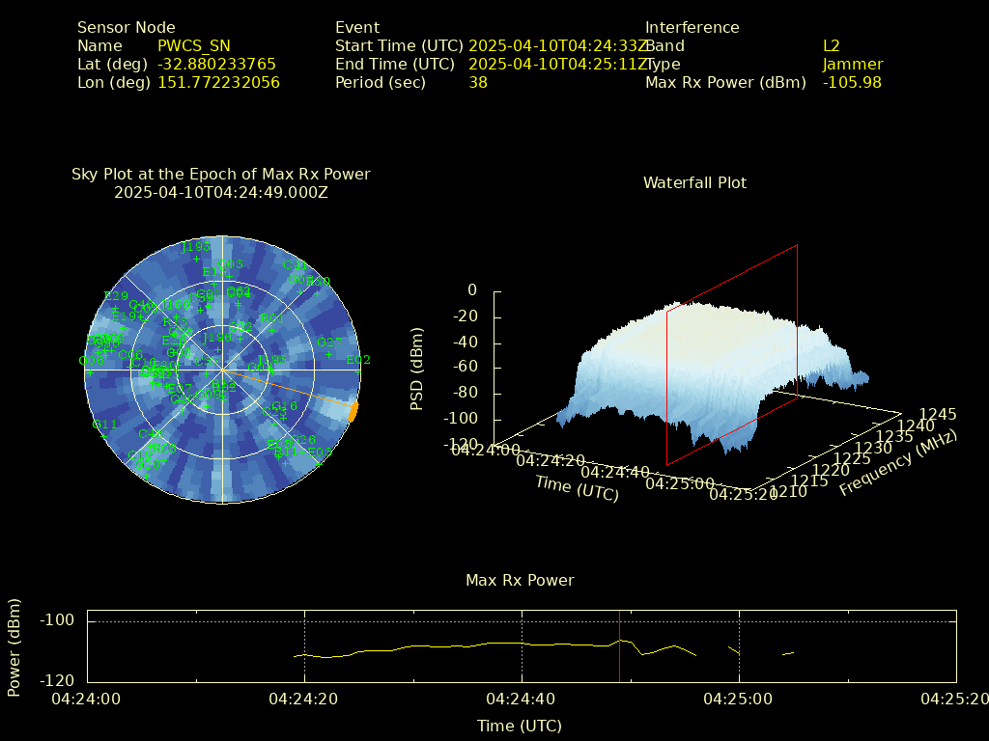Viewport: 989px width, 741px height.
Task: Click the L2 band value
Action: pos(831,45)
